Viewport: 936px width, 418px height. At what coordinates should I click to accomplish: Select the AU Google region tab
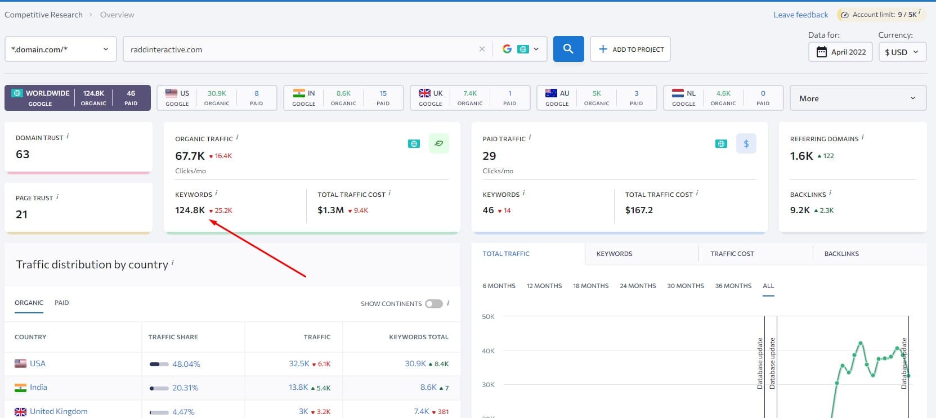pyautogui.click(x=597, y=98)
